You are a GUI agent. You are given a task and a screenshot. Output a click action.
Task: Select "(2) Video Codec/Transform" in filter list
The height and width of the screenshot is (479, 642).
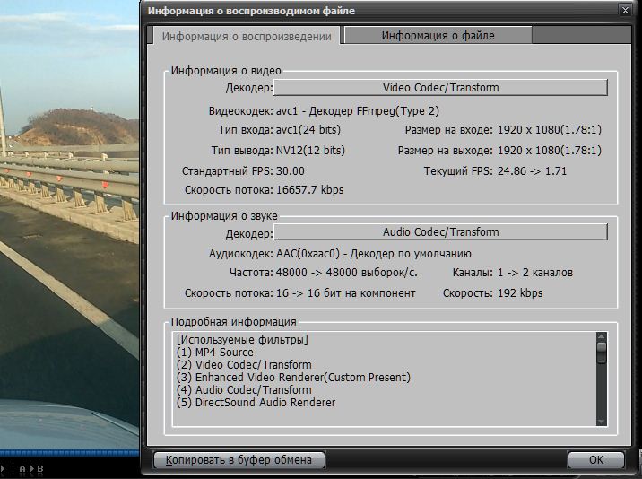[x=244, y=365]
